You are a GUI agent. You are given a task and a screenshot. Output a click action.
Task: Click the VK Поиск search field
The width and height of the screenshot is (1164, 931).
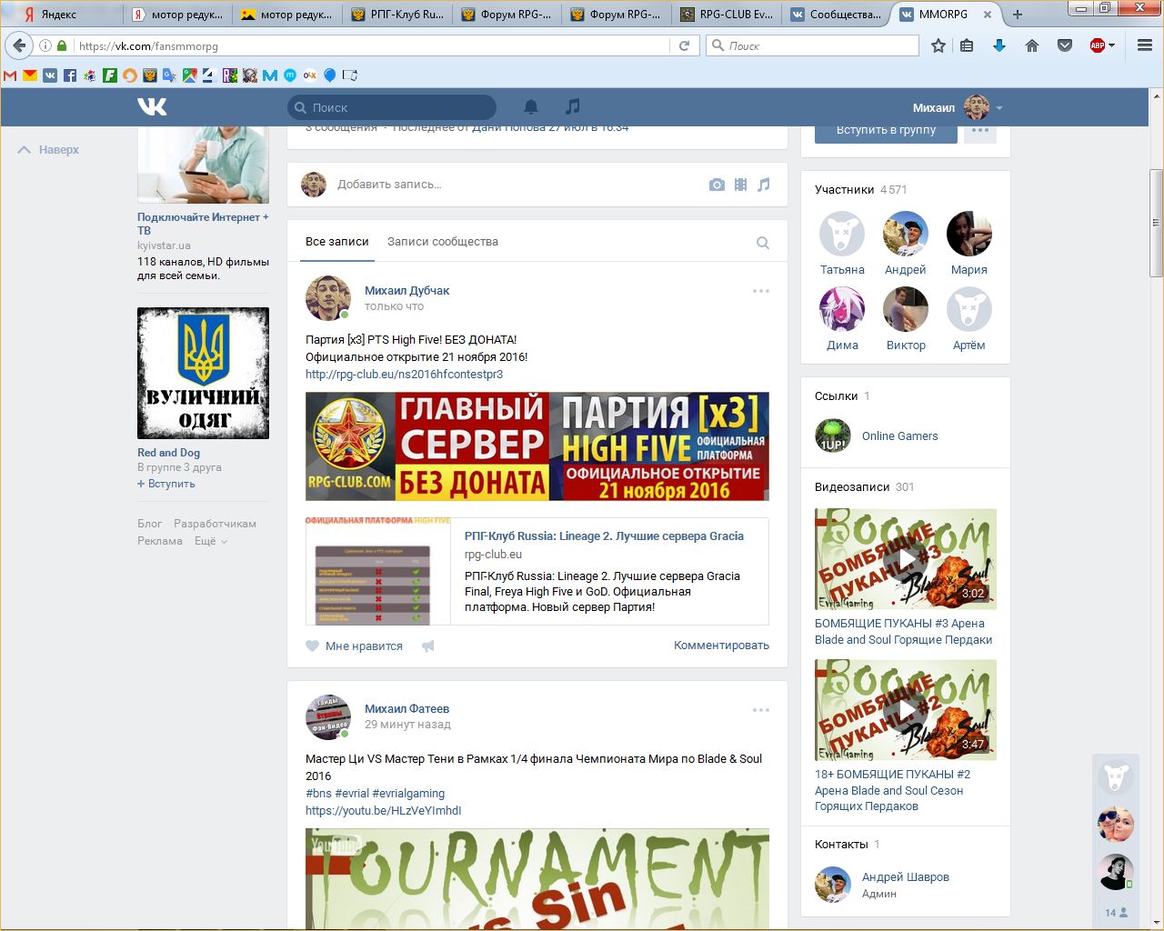tap(392, 107)
